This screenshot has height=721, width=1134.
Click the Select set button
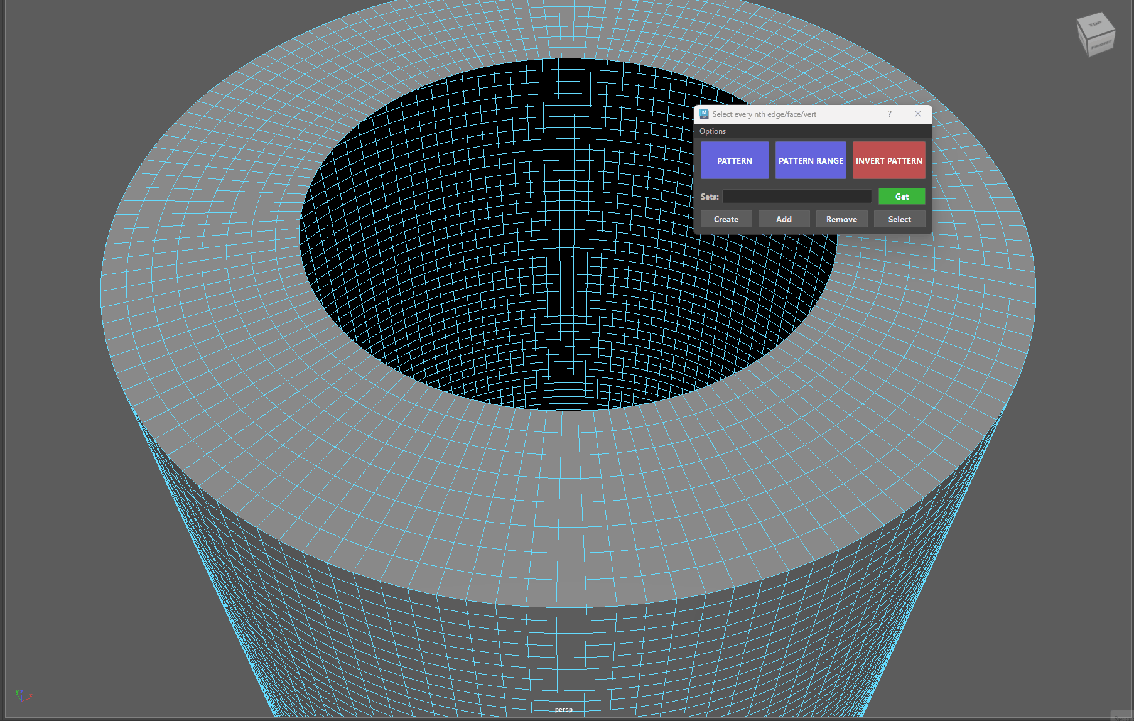click(x=899, y=219)
